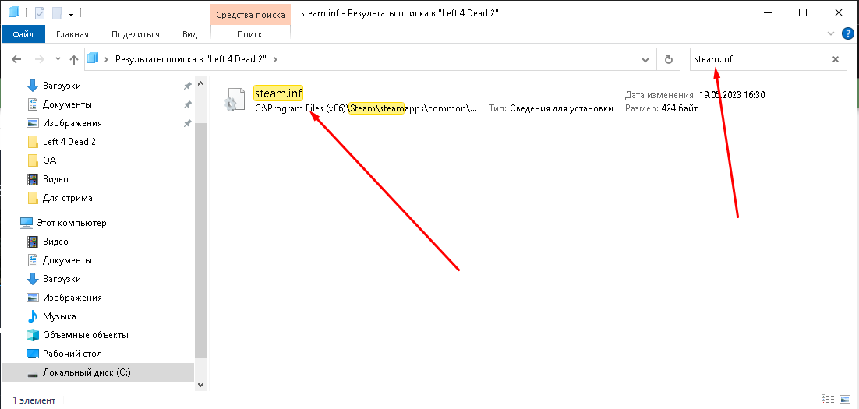The image size is (859, 409).
Task: Click the Средства поиска contextual tab
Action: pyautogui.click(x=250, y=15)
